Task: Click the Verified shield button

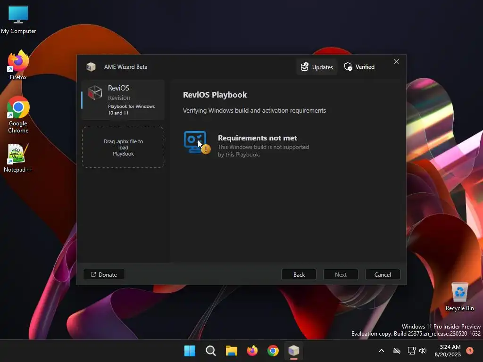Action: pyautogui.click(x=359, y=67)
